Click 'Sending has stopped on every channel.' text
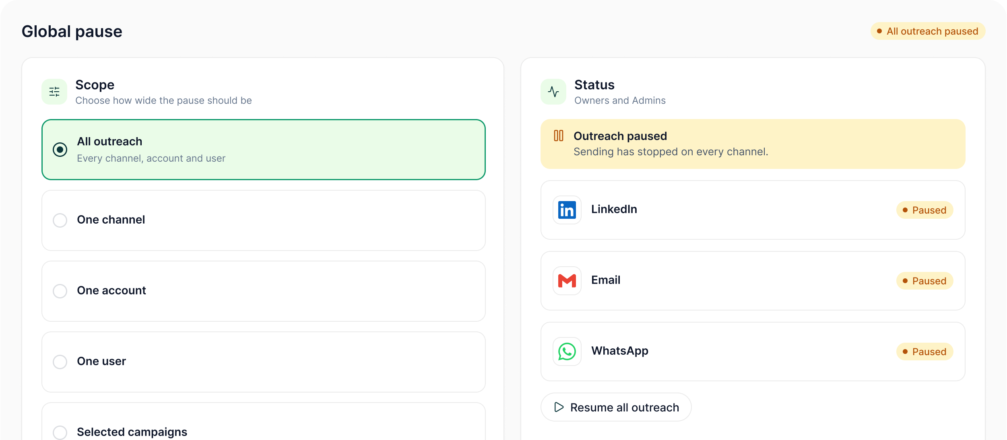Screen dimensions: 1007x440 [x=671, y=152]
